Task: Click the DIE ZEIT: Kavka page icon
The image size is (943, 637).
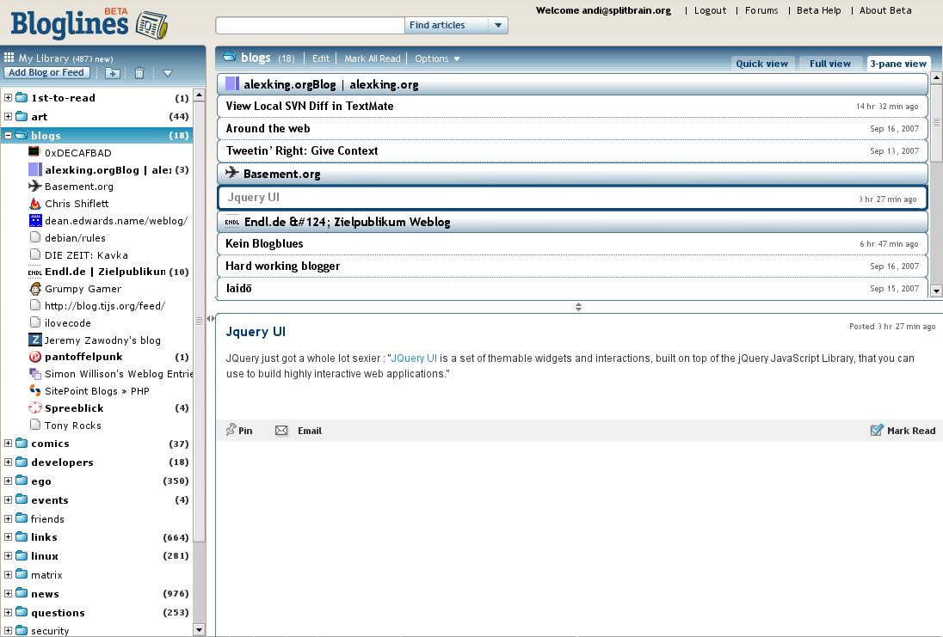Action: 35,254
